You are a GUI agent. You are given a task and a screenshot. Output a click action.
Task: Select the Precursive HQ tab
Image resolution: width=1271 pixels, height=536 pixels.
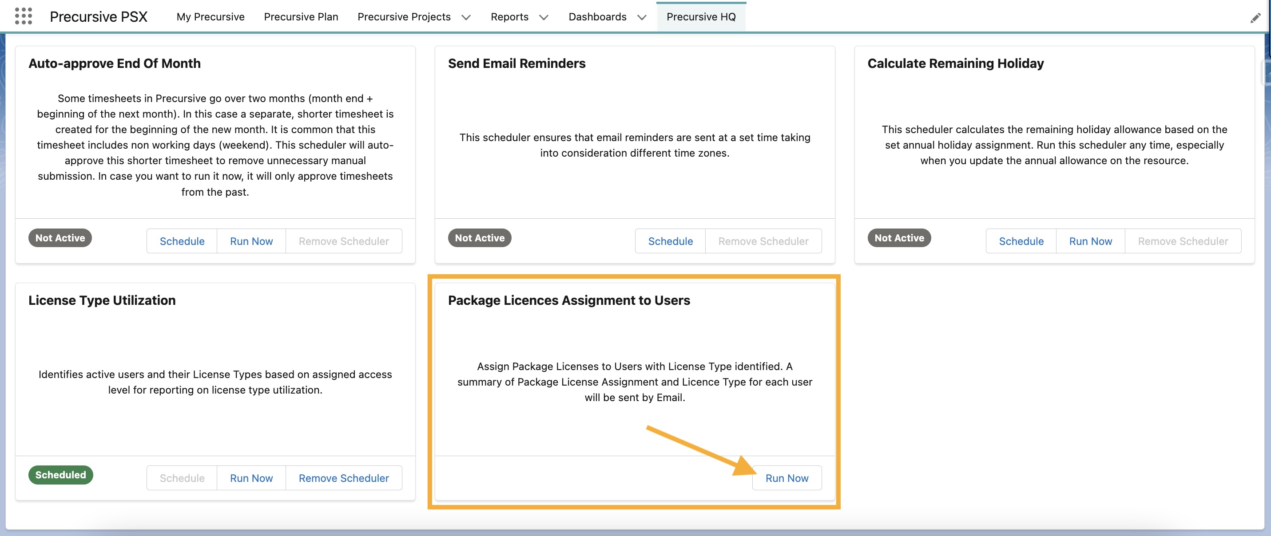click(701, 16)
